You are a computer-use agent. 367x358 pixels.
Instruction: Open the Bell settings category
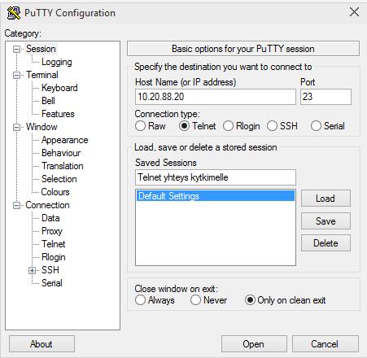pos(48,101)
